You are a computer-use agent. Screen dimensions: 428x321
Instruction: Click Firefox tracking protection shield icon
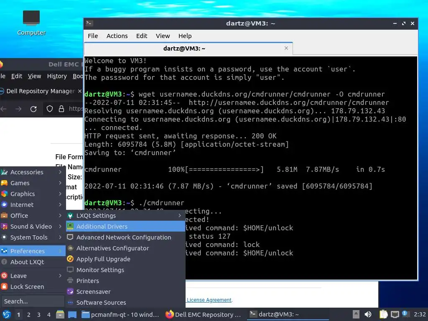[49, 109]
